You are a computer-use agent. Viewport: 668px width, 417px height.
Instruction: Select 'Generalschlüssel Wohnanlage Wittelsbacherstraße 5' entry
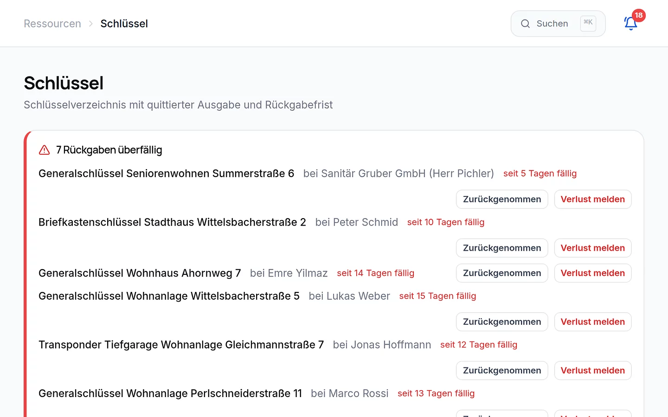coord(169,296)
